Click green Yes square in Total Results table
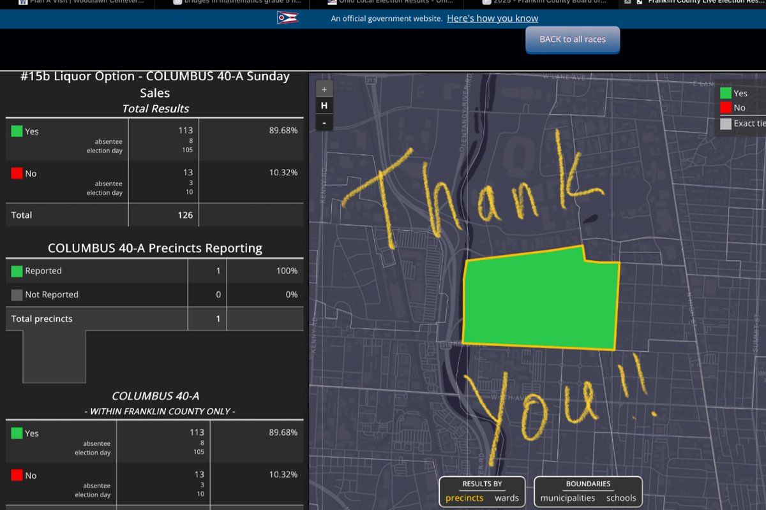This screenshot has height=510, width=766. 17,131
